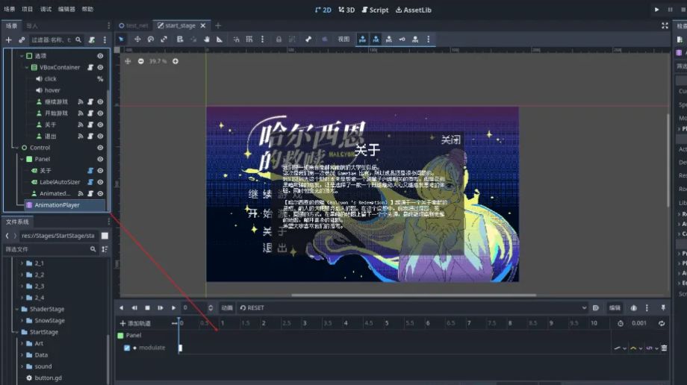687x385 pixels.
Task: Zoom out the 2D viewport
Action: 140,61
